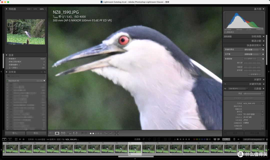Open 00 LRT Full Sequence filter preset dropdown

pyautogui.click(x=254, y=139)
